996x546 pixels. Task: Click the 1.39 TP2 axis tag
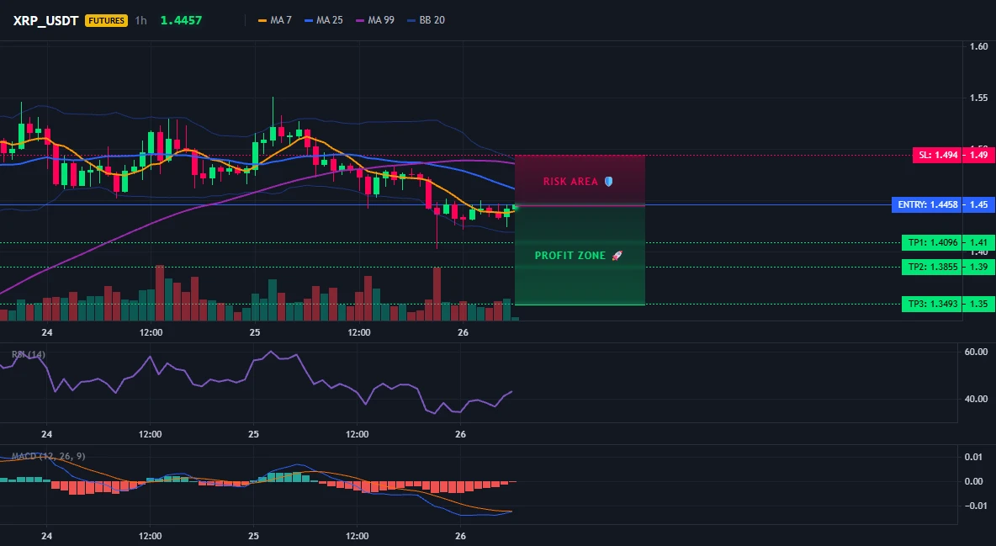pyautogui.click(x=978, y=267)
